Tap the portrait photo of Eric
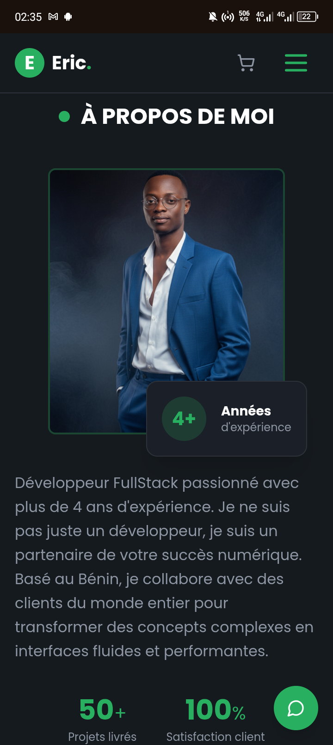This screenshot has width=333, height=745. [x=166, y=301]
